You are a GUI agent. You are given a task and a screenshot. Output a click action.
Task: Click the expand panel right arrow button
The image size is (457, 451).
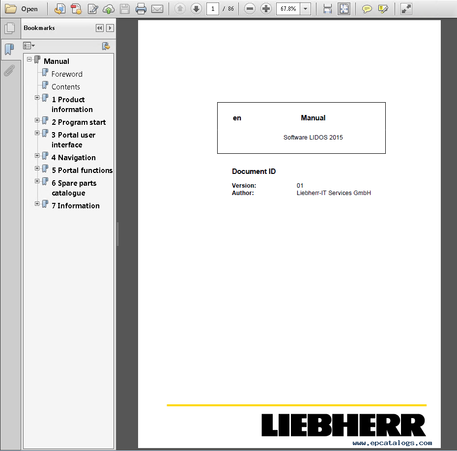click(110, 28)
